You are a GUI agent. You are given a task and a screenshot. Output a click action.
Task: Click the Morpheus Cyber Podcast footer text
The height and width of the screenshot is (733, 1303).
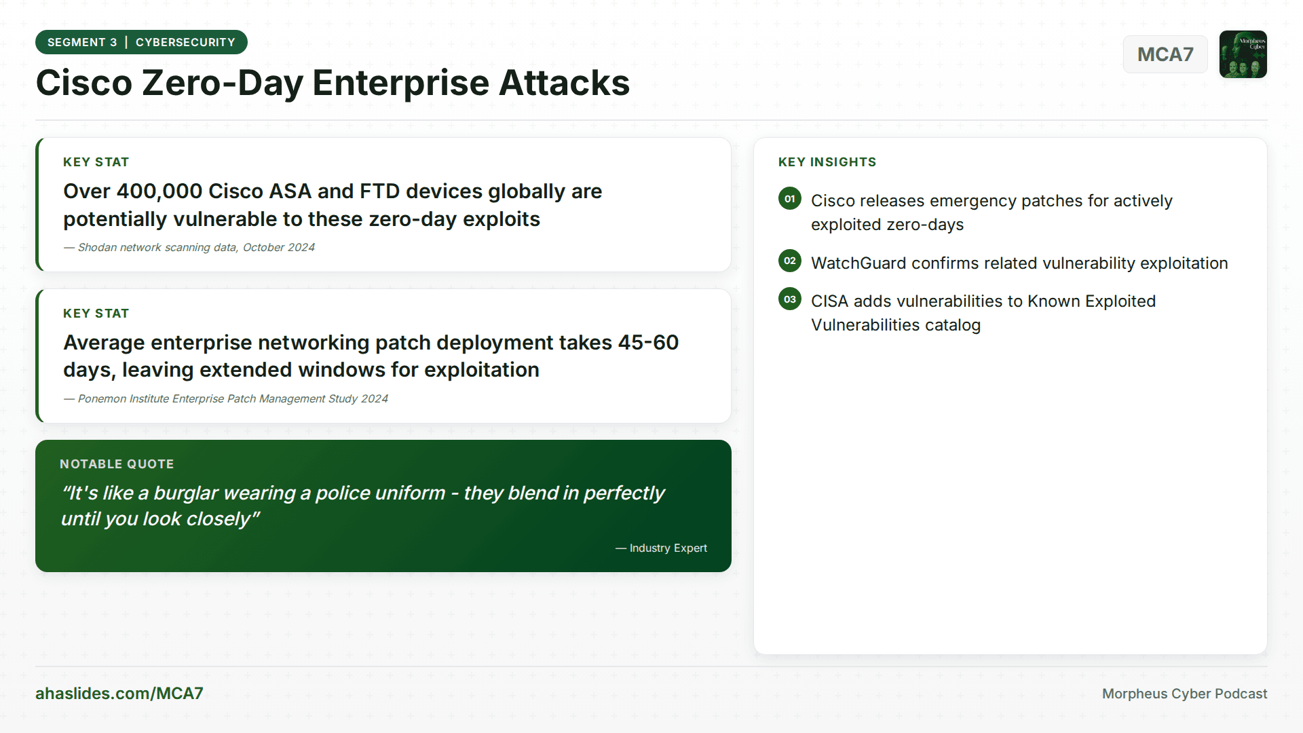1184,693
